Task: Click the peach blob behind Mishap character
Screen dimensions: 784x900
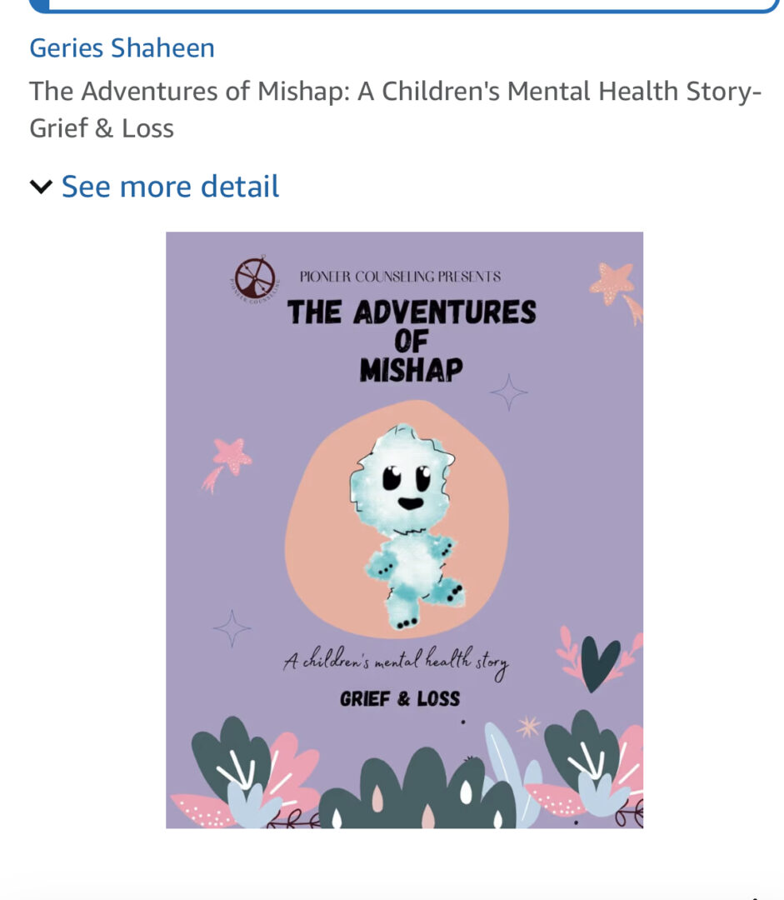Action: point(397,518)
